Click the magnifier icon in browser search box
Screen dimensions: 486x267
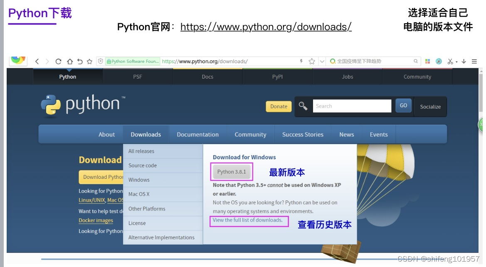point(416,61)
